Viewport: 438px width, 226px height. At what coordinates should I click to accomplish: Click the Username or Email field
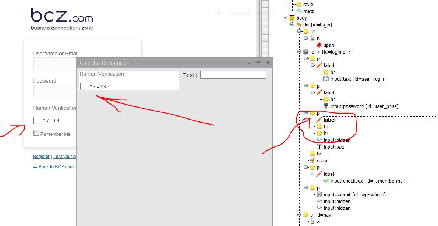tap(55, 65)
